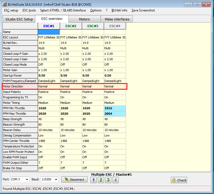Open the Port COM 3 dropdown

(20, 180)
